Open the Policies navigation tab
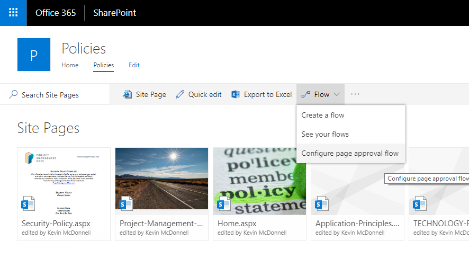 [103, 65]
